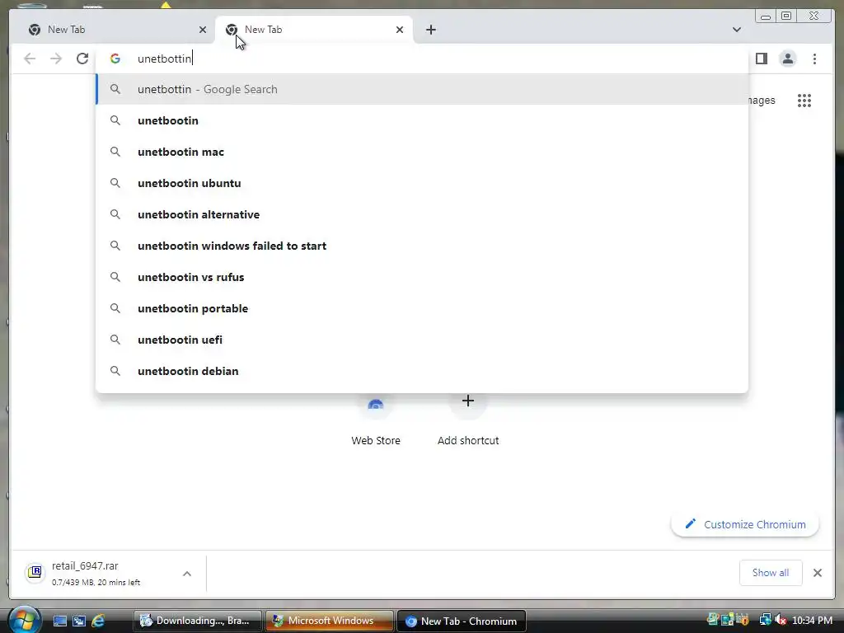844x633 pixels.
Task: Click the Switch between windows icon
Action: 78,621
